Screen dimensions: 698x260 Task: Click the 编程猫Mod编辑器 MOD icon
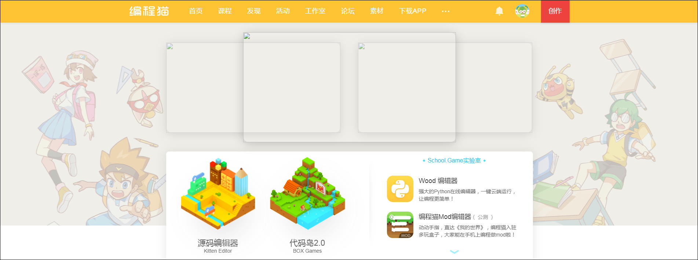(400, 225)
